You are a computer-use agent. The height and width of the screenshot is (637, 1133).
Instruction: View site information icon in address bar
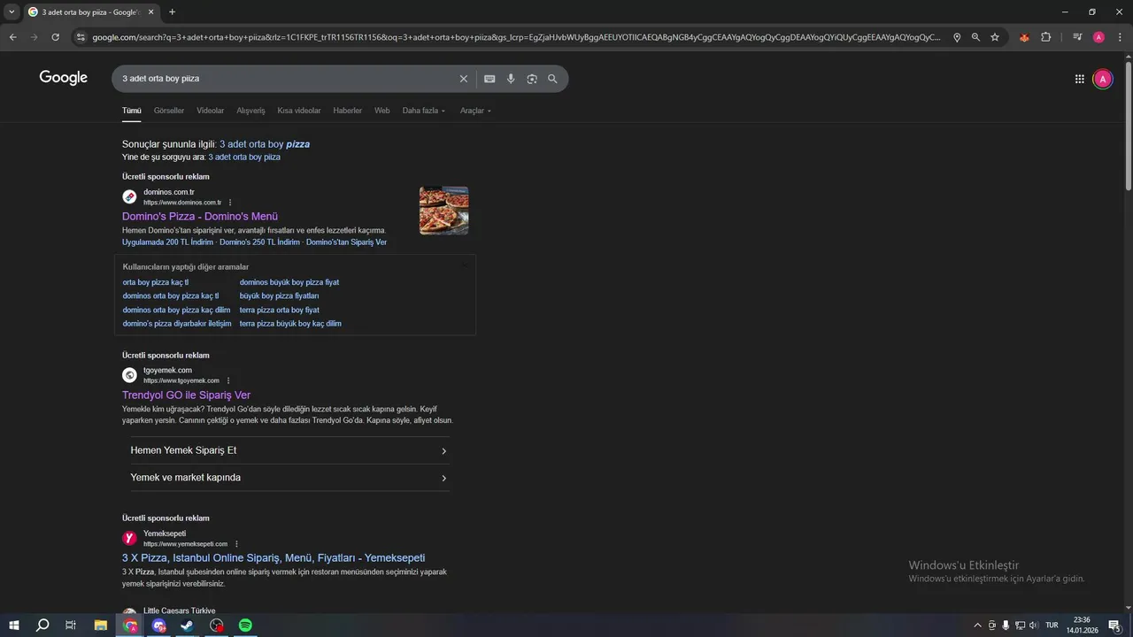(x=81, y=37)
